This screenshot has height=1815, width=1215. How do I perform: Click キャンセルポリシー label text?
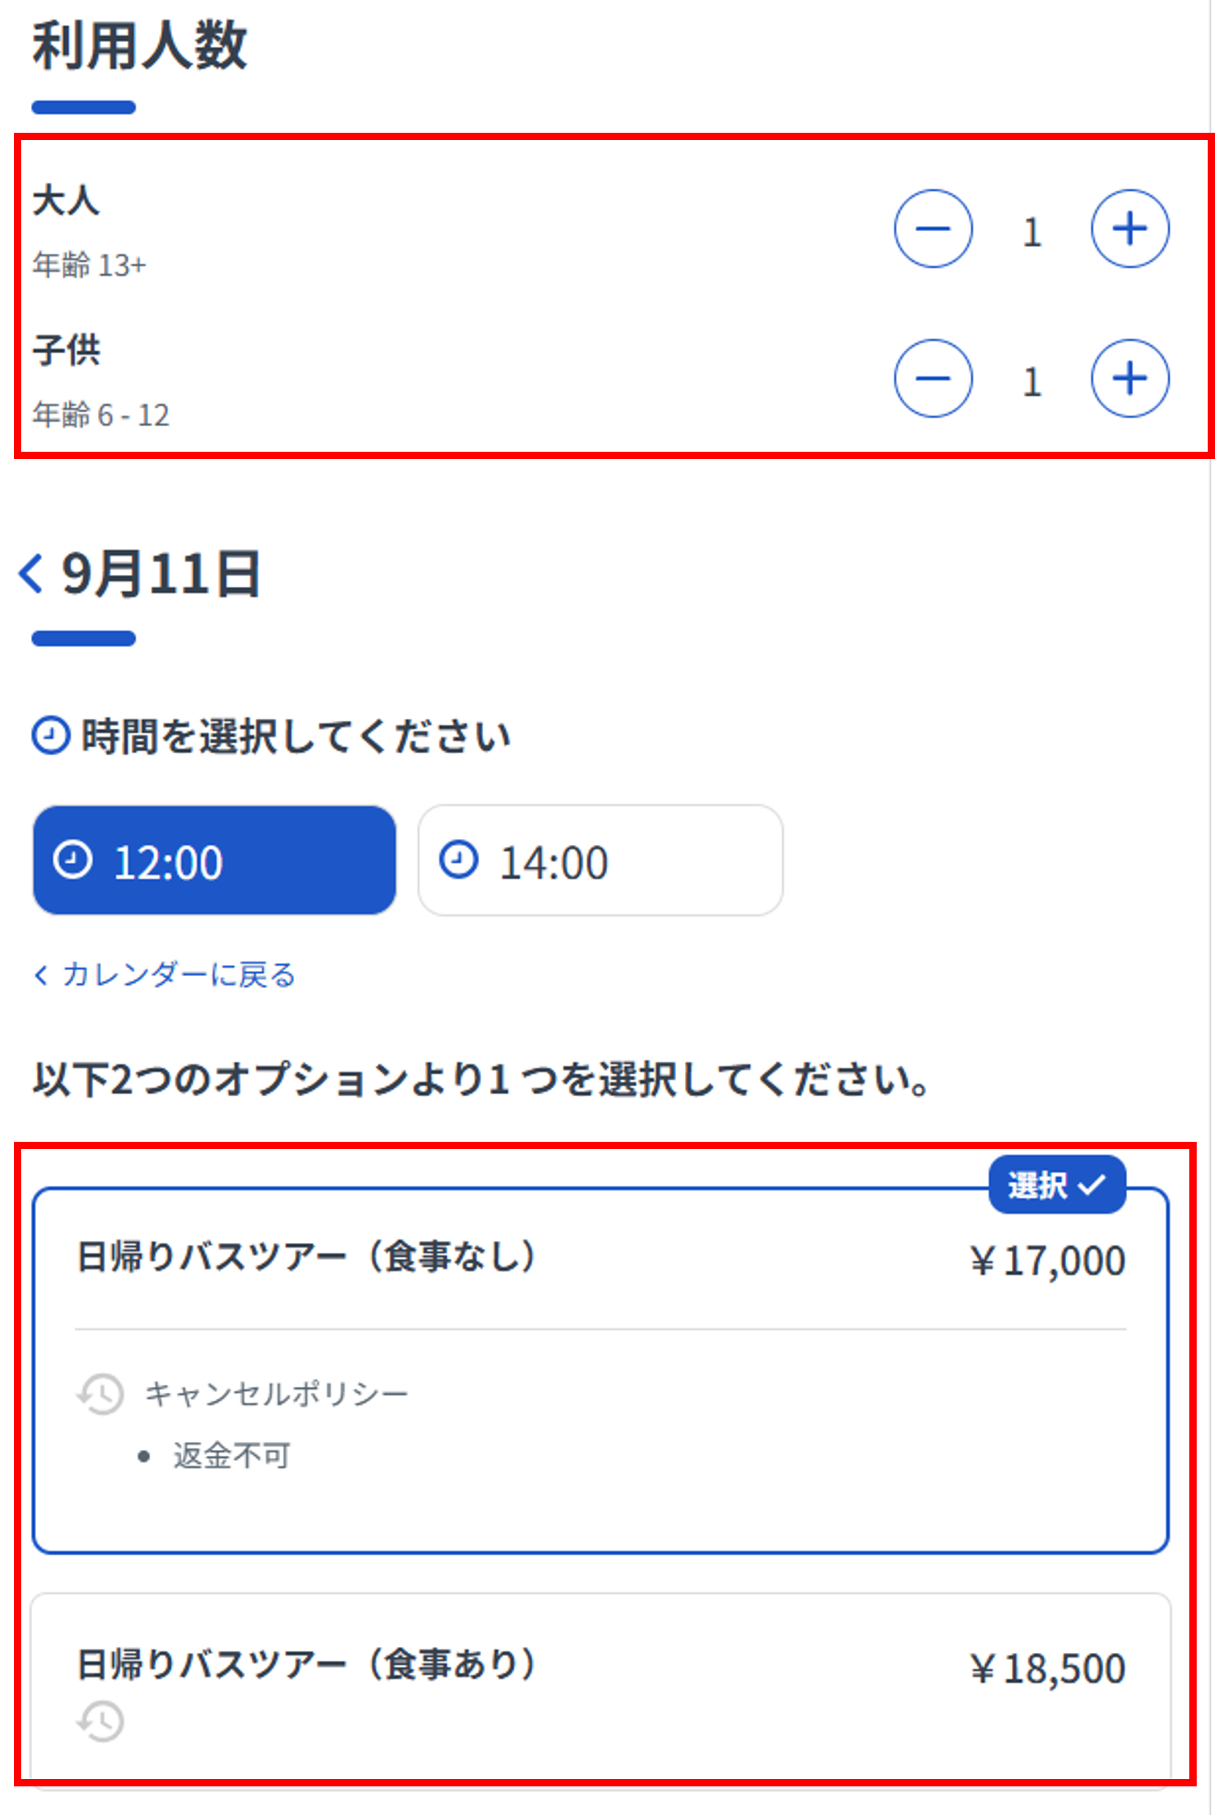click(276, 1394)
